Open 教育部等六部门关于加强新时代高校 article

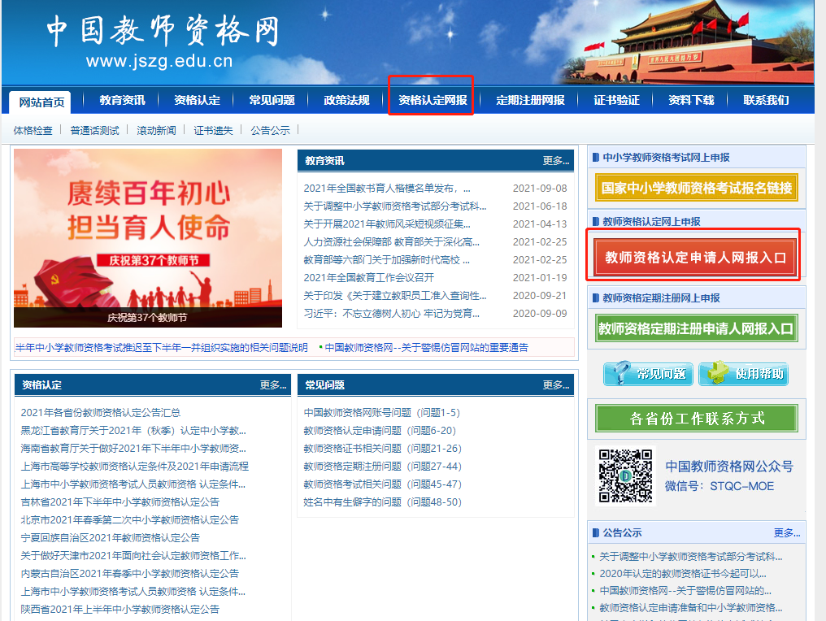coord(387,259)
